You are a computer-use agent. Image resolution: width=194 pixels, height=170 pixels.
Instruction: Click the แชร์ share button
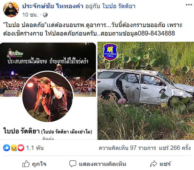coord(161,164)
